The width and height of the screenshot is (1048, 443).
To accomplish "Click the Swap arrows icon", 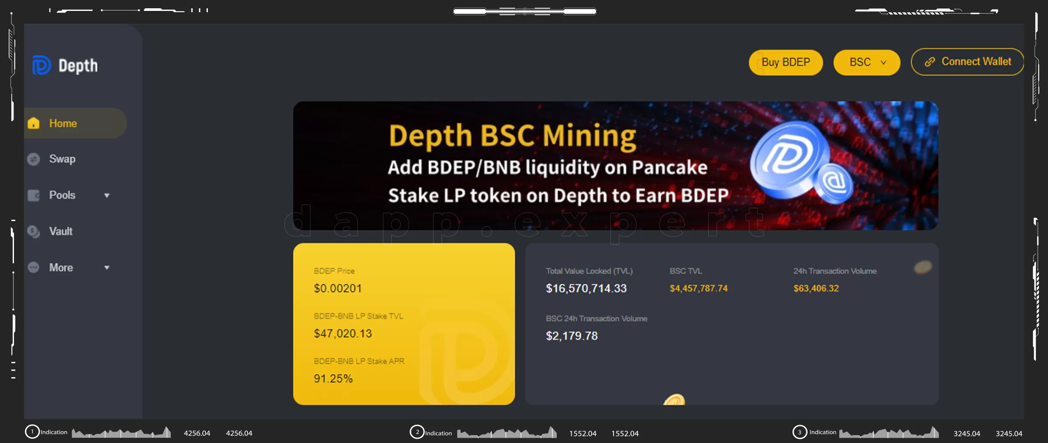I will coord(34,159).
